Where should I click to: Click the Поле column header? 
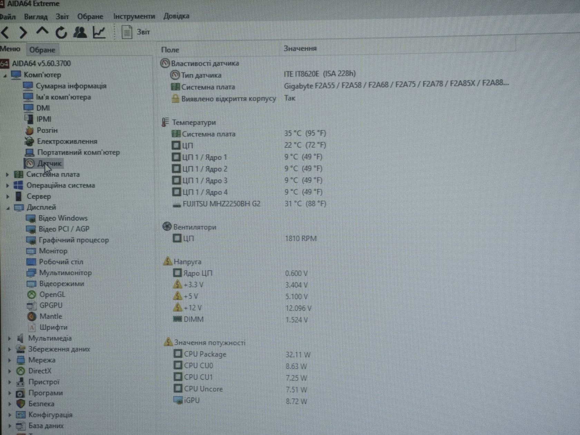pos(170,50)
